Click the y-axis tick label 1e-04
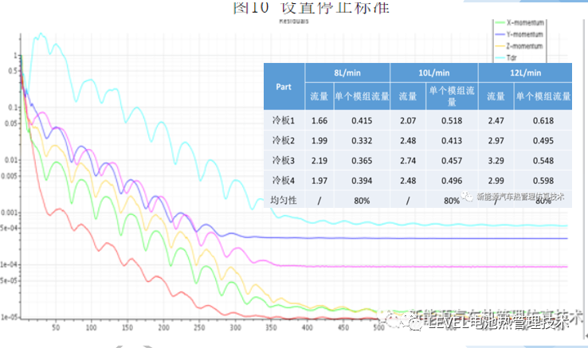The image size is (588, 348). click(x=9, y=264)
